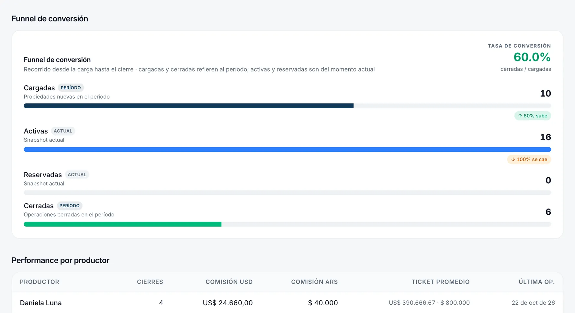This screenshot has width=575, height=313.
Task: Click the 'cerradas / cargadas' caption
Action: coord(526,69)
